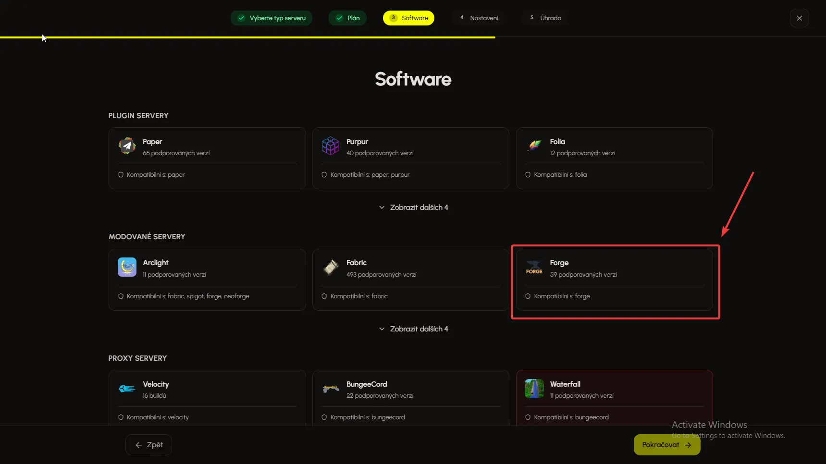This screenshot has height=464, width=826.
Task: Click the shield icon in the Waterfall card
Action: pos(528,417)
